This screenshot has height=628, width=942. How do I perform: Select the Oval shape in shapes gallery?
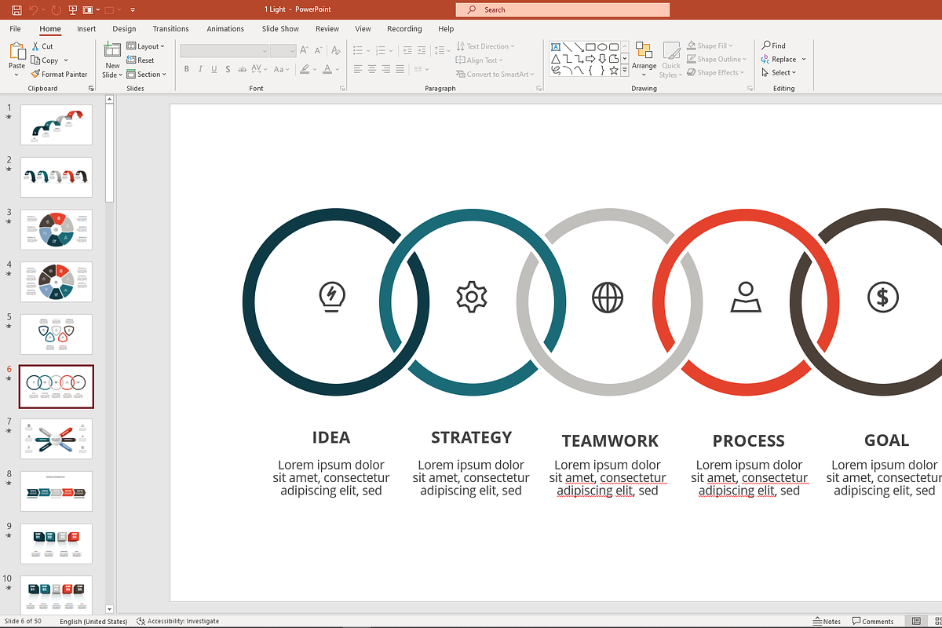click(x=602, y=47)
